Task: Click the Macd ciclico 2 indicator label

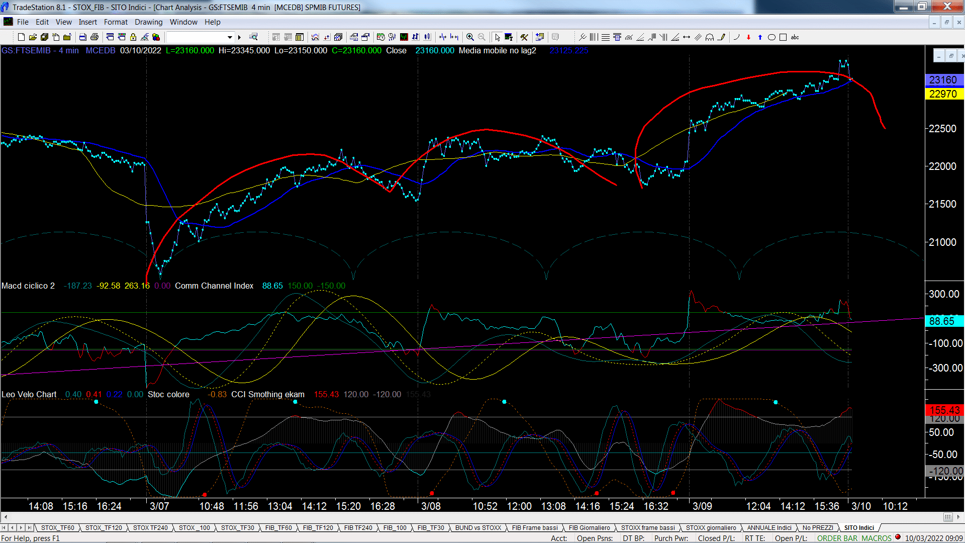Action: tap(28, 286)
